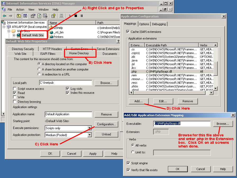Open the View menu

[x=31, y=10]
